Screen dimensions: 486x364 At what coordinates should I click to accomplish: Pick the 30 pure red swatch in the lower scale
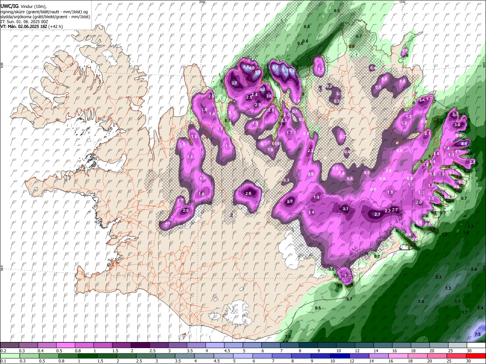click(x=476, y=356)
